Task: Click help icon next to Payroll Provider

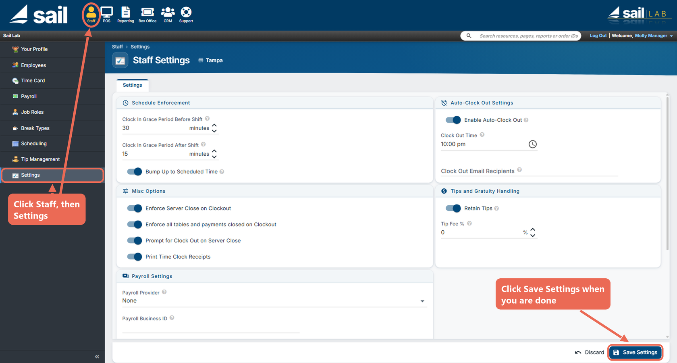Action: 164,292
